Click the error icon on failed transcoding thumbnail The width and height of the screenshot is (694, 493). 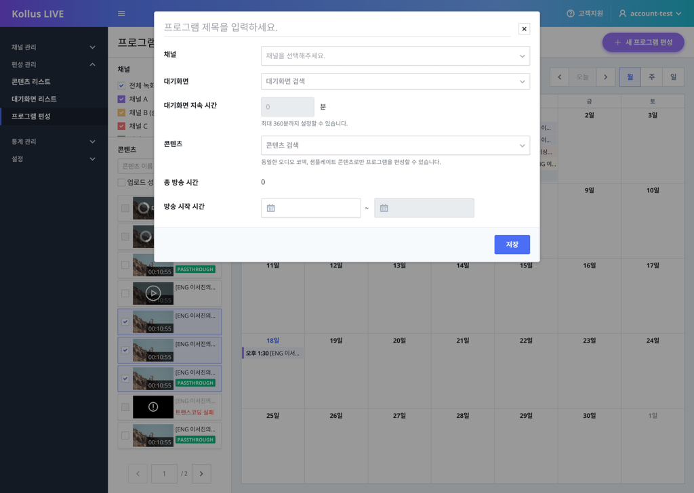click(x=153, y=407)
